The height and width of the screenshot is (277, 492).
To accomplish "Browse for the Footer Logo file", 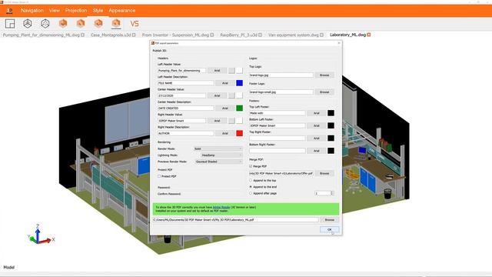I will tap(324, 92).
